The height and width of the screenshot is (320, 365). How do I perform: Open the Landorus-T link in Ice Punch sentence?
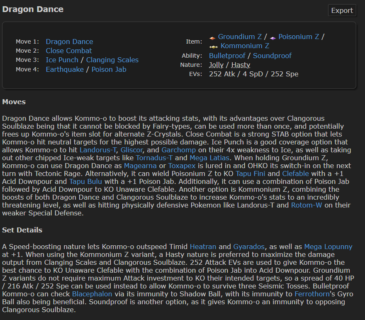(x=98, y=150)
